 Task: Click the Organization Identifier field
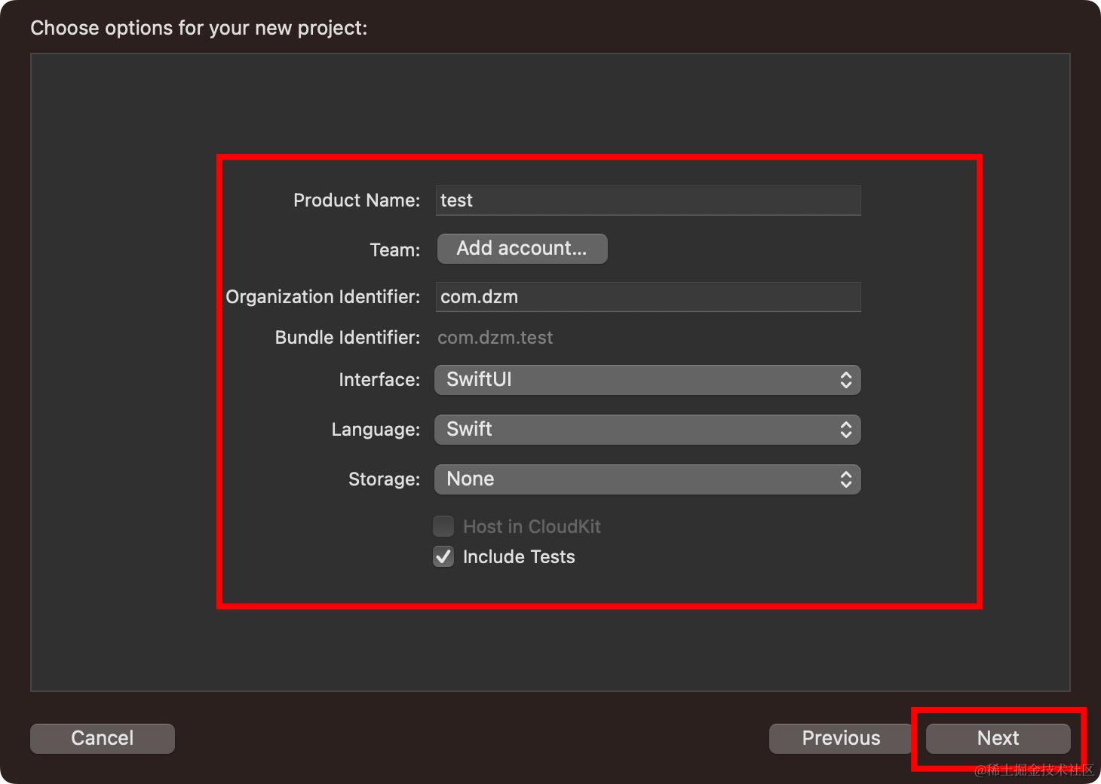[x=648, y=297]
